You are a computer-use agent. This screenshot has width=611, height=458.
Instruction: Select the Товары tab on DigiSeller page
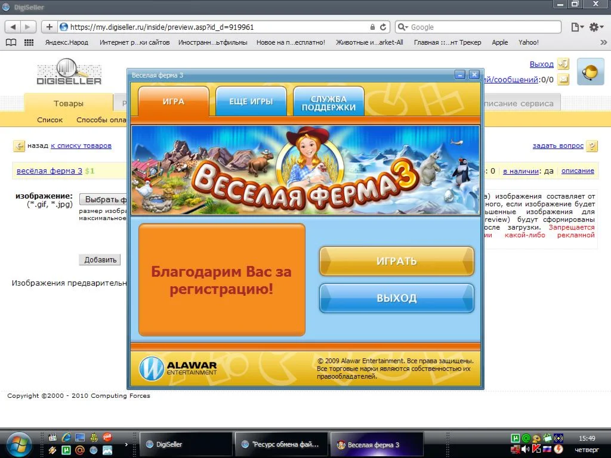pos(69,103)
